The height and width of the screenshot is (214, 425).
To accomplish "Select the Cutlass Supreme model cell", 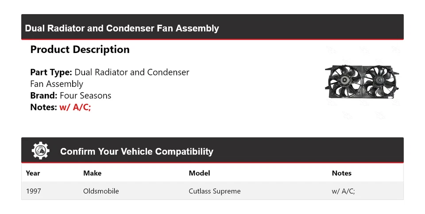I will tap(215, 191).
